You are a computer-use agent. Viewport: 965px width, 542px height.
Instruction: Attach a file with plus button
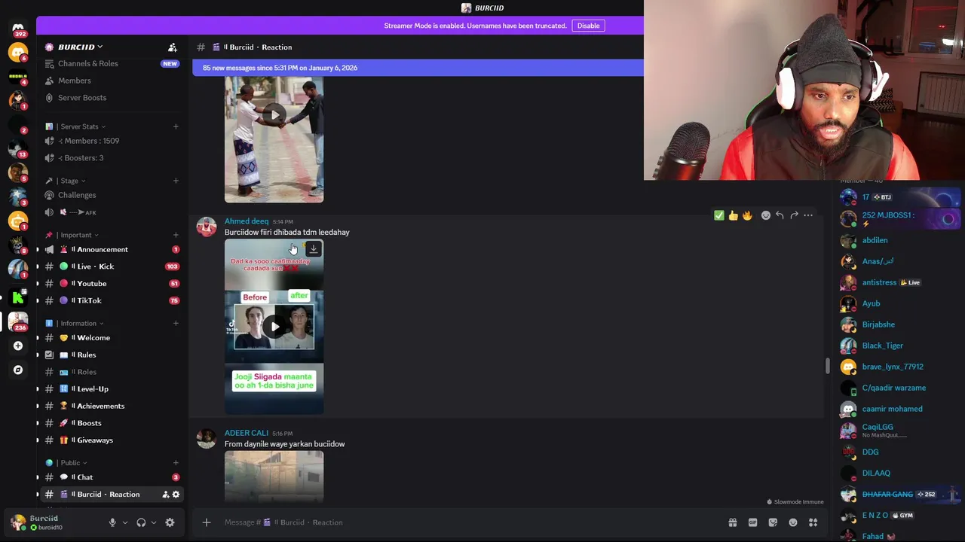[207, 522]
